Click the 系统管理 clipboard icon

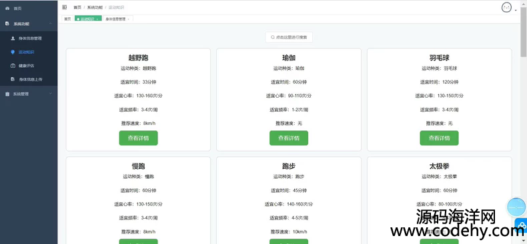click(x=7, y=94)
